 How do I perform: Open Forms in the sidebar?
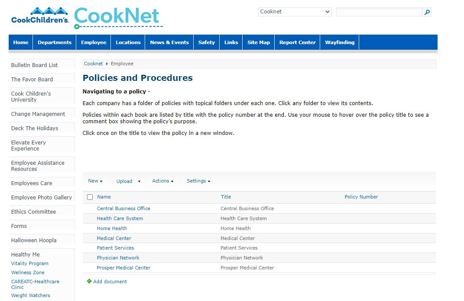(19, 226)
